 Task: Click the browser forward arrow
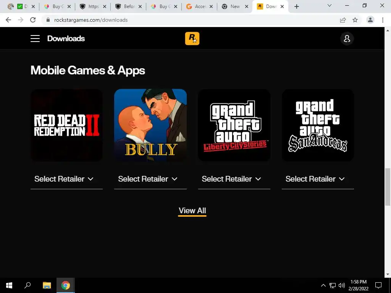click(x=21, y=20)
